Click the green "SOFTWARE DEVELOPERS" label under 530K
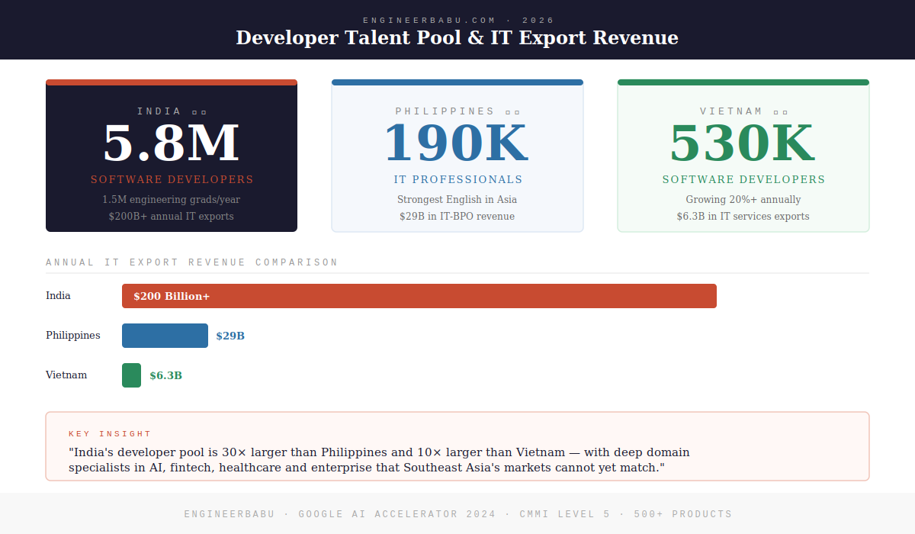The width and height of the screenshot is (915, 534). click(743, 180)
